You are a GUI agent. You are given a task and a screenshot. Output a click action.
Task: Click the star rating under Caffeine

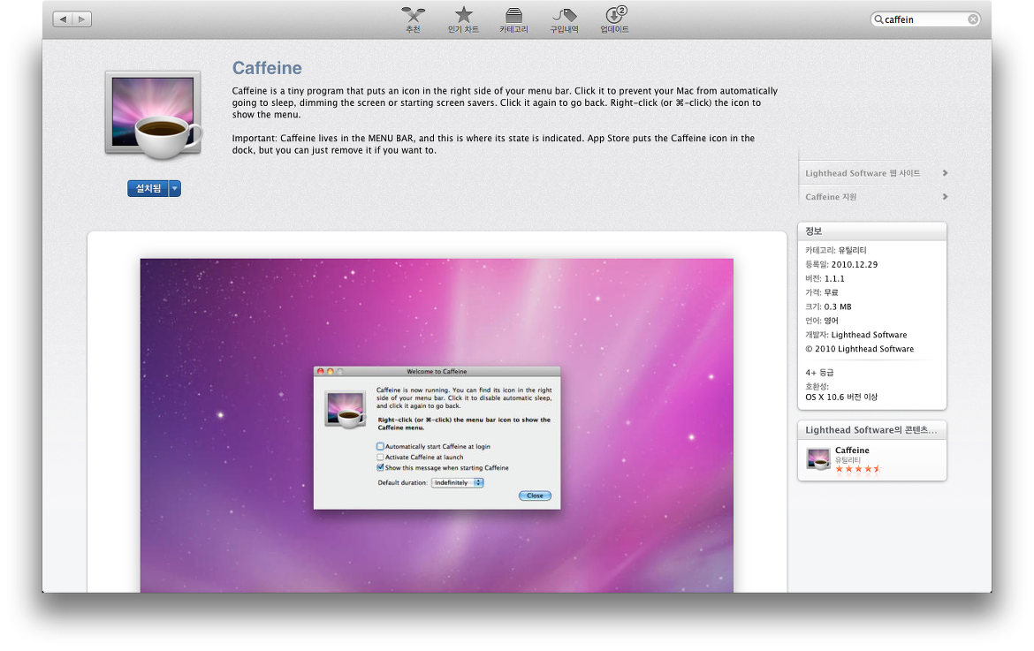click(858, 469)
